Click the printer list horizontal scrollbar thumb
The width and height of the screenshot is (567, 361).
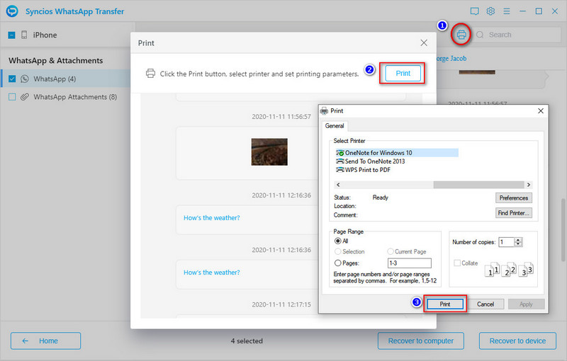pyautogui.click(x=478, y=185)
